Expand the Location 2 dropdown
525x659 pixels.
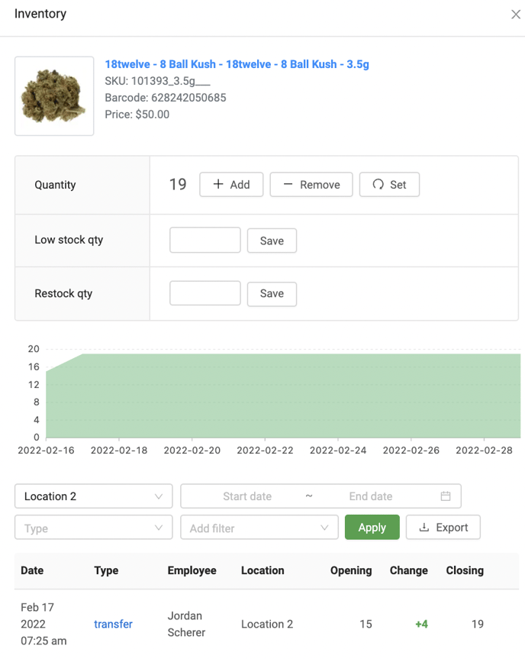(x=93, y=496)
